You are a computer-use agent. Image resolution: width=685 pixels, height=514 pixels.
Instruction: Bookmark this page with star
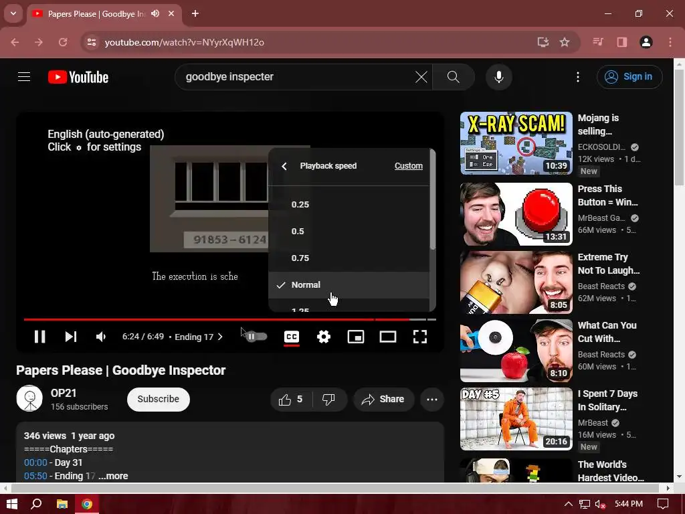565,42
